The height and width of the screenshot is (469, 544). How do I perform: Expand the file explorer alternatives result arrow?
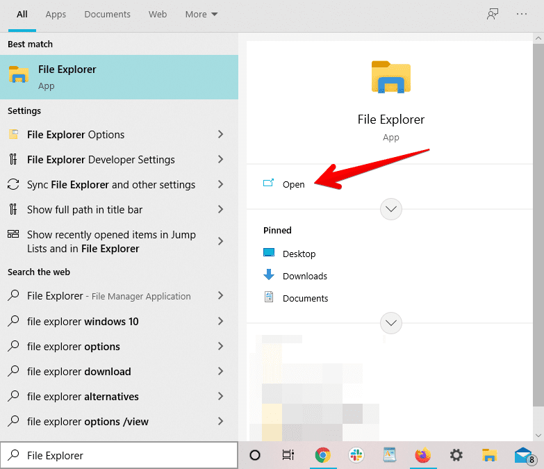(220, 396)
